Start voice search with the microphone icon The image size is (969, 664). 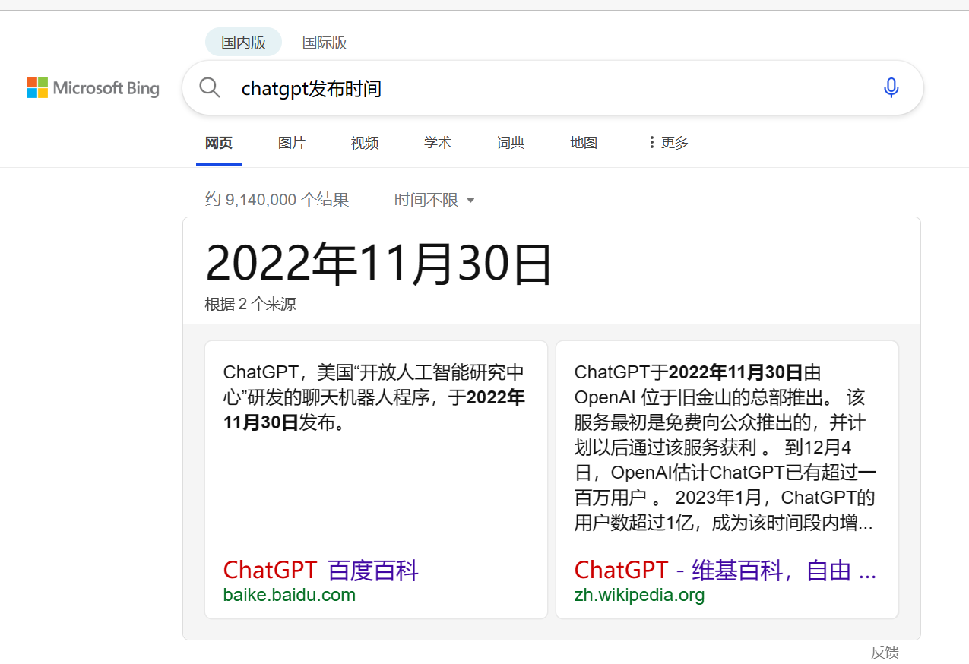891,87
